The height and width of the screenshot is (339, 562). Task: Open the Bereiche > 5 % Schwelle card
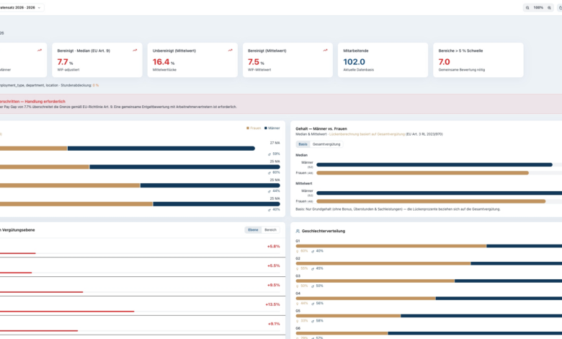tap(478, 60)
